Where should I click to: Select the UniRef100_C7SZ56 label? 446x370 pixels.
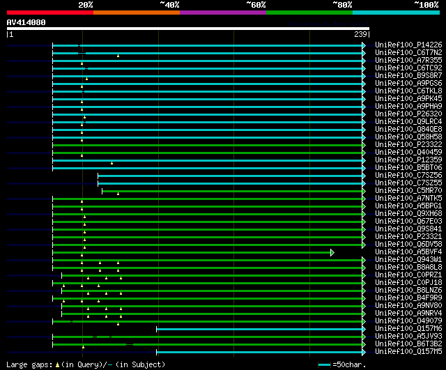[408, 176]
